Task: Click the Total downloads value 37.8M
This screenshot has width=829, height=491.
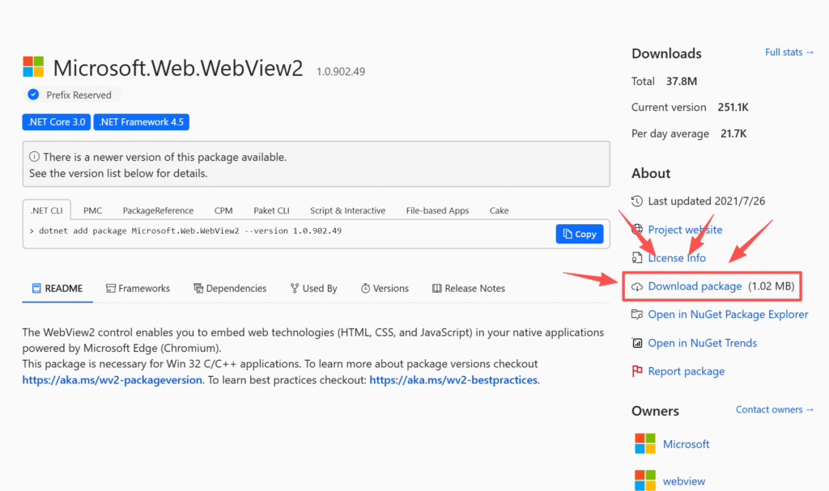Action: click(x=682, y=82)
